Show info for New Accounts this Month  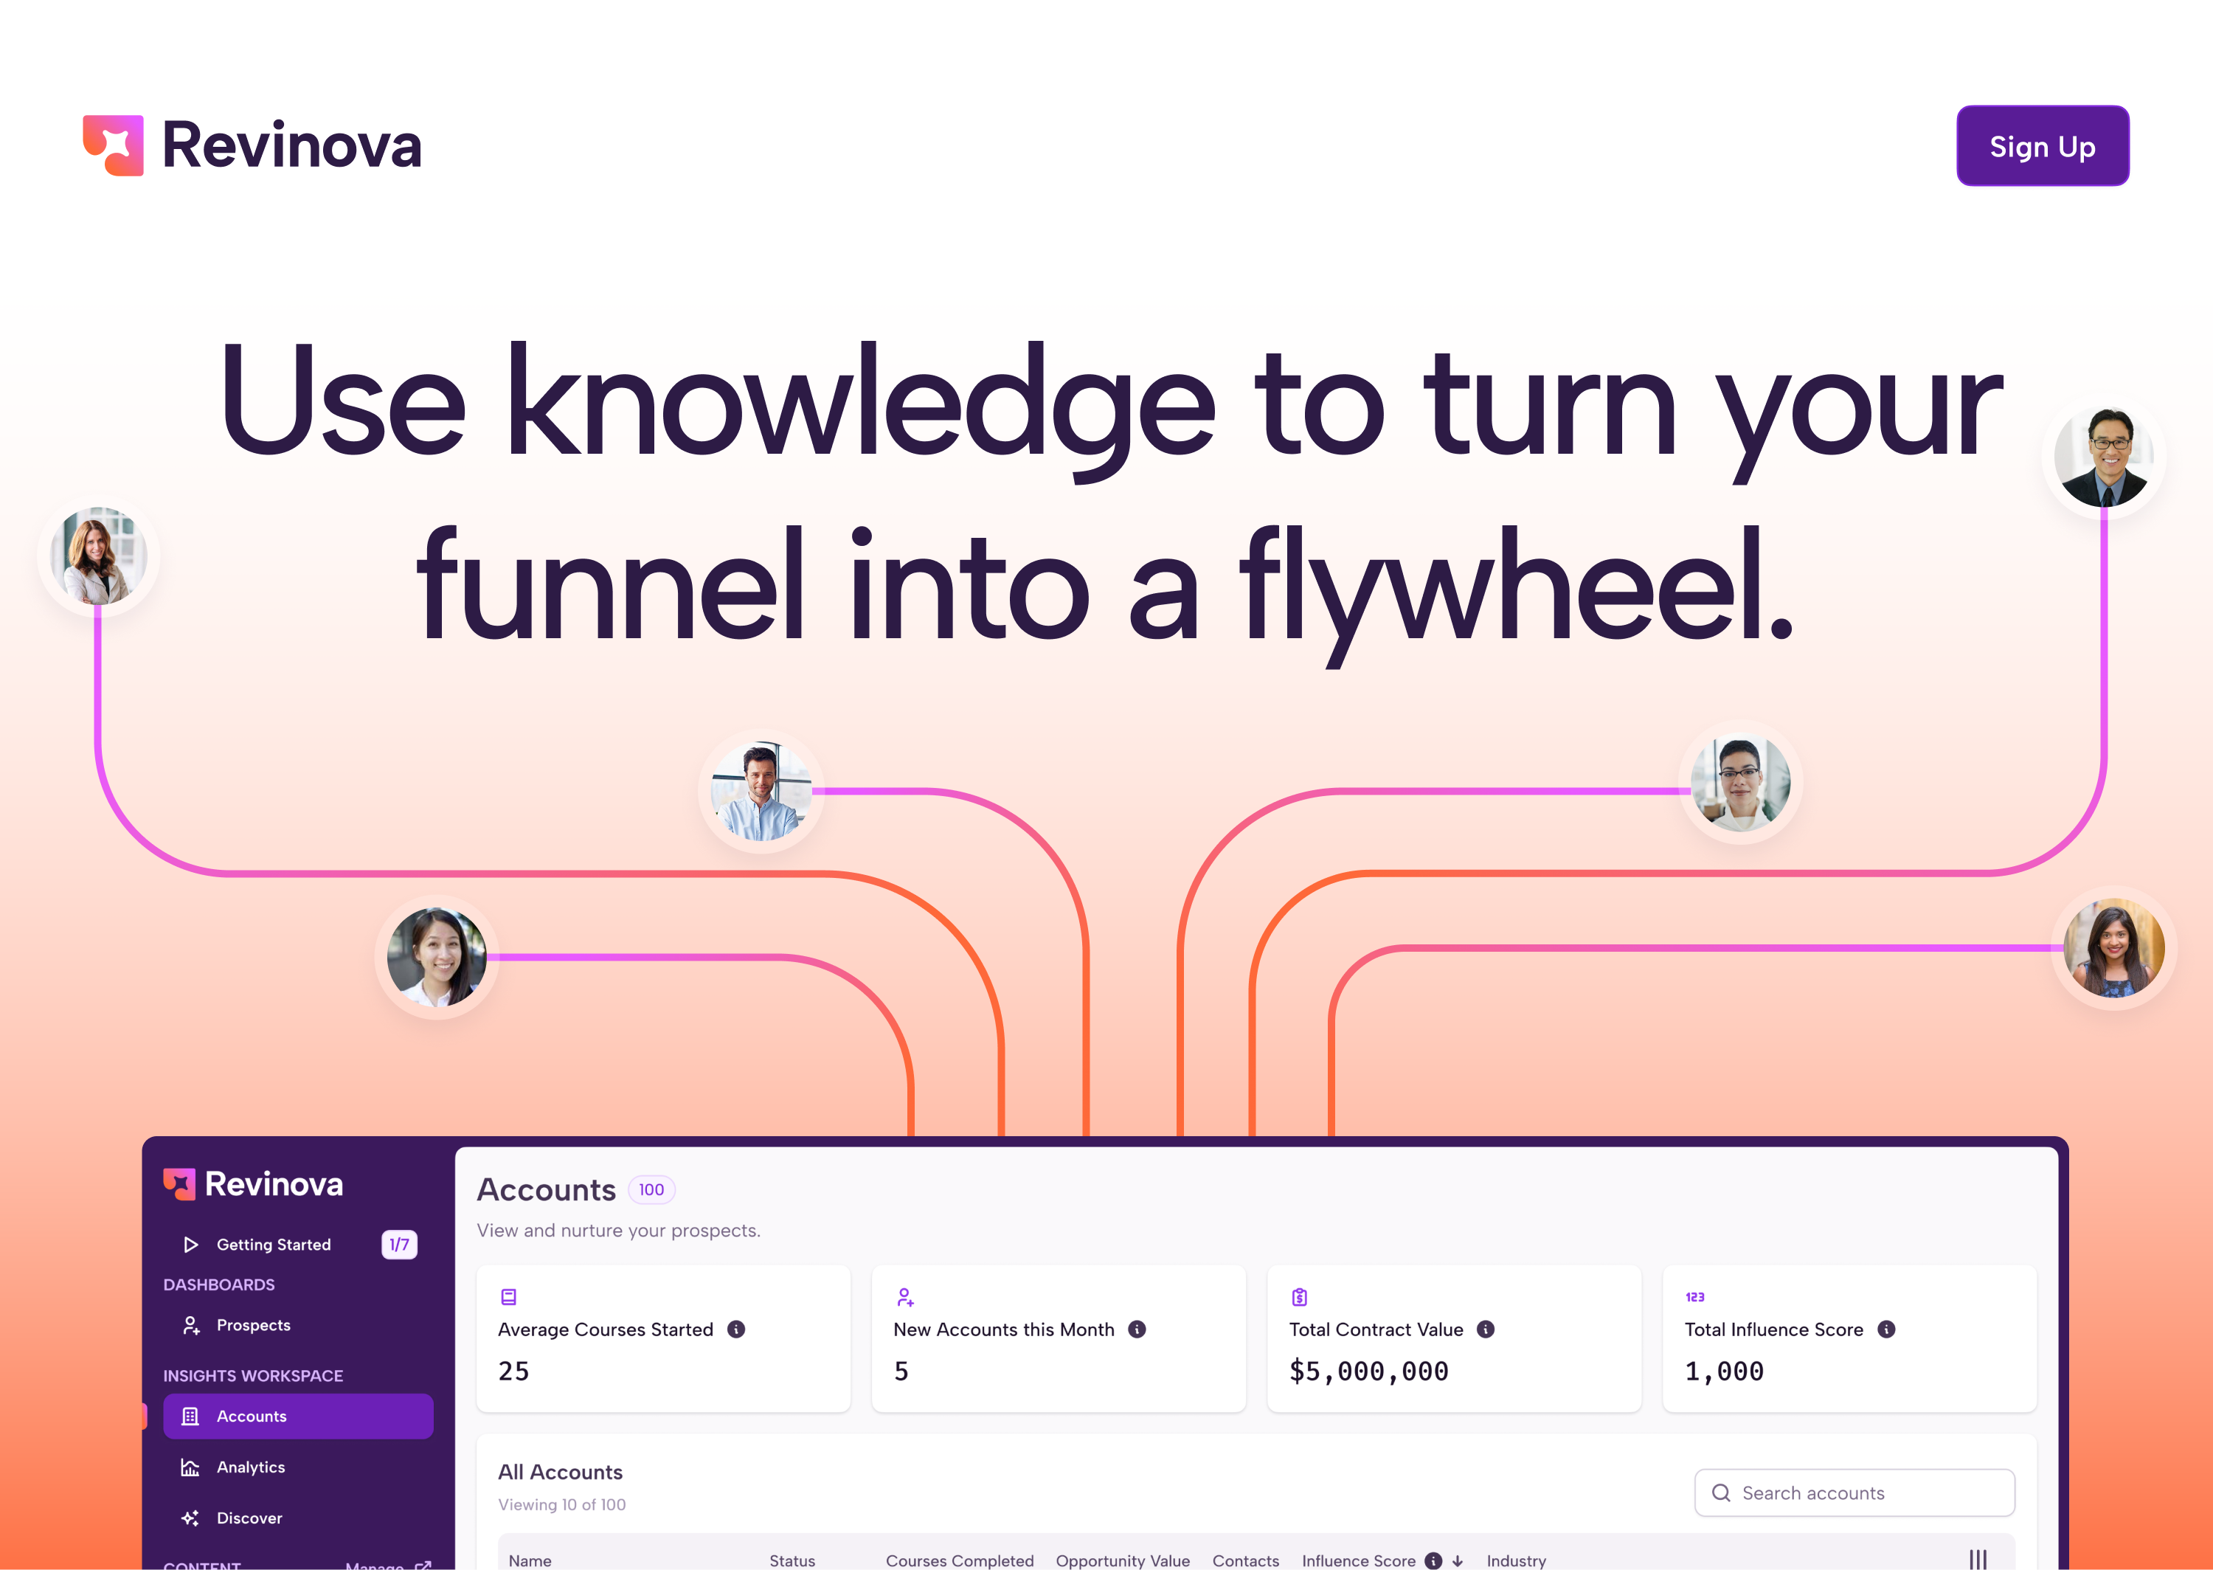click(x=1137, y=1329)
